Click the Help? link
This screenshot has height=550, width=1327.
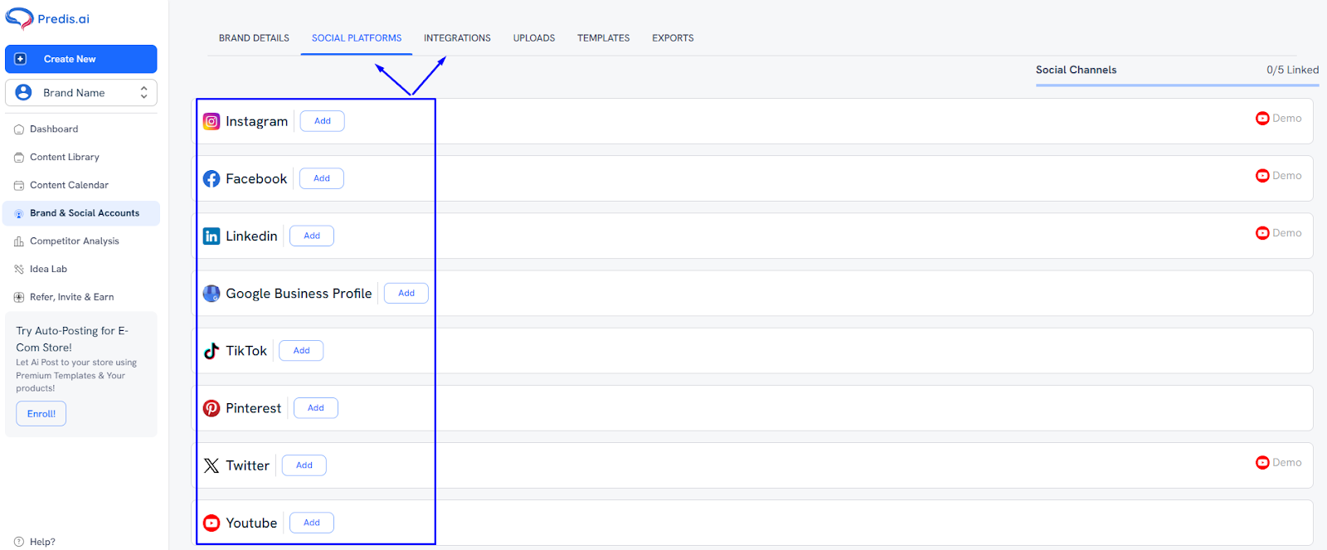[x=42, y=542]
